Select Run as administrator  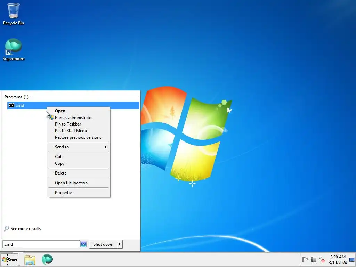click(x=79, y=118)
